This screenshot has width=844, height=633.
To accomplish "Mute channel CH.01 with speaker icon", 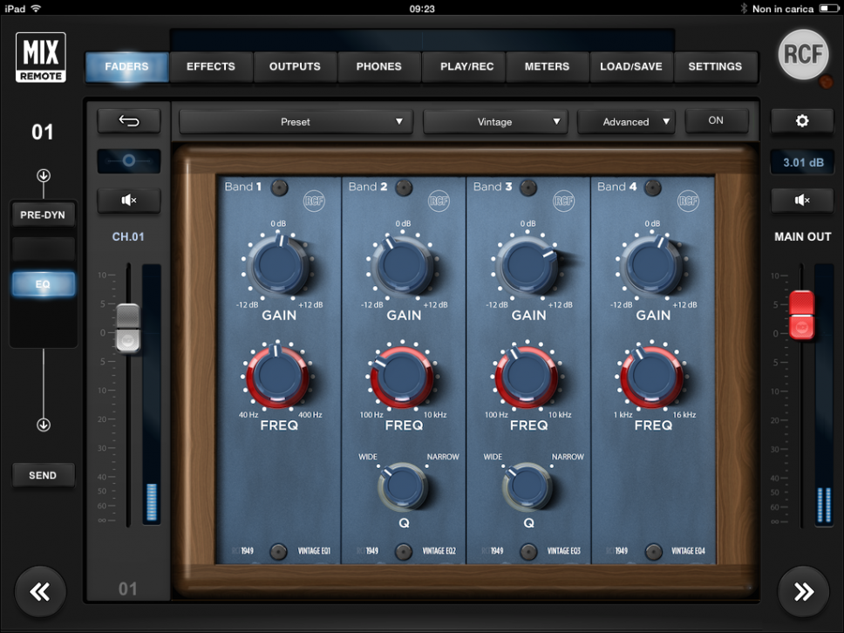I will (128, 201).
